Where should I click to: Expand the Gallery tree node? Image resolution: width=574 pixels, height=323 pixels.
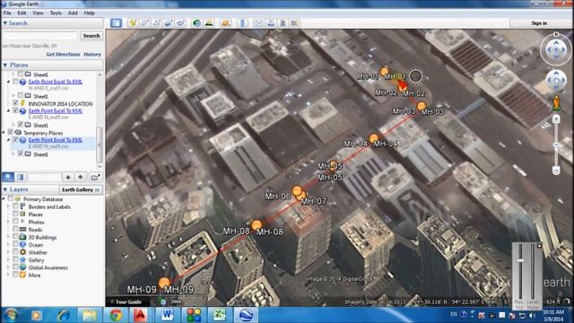[9, 259]
